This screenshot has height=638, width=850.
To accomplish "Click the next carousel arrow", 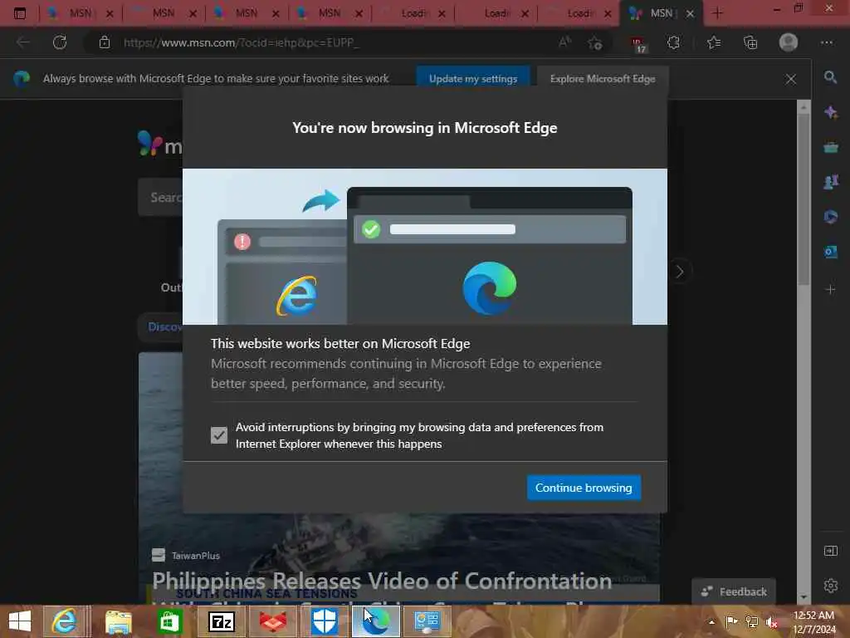I will (x=680, y=272).
